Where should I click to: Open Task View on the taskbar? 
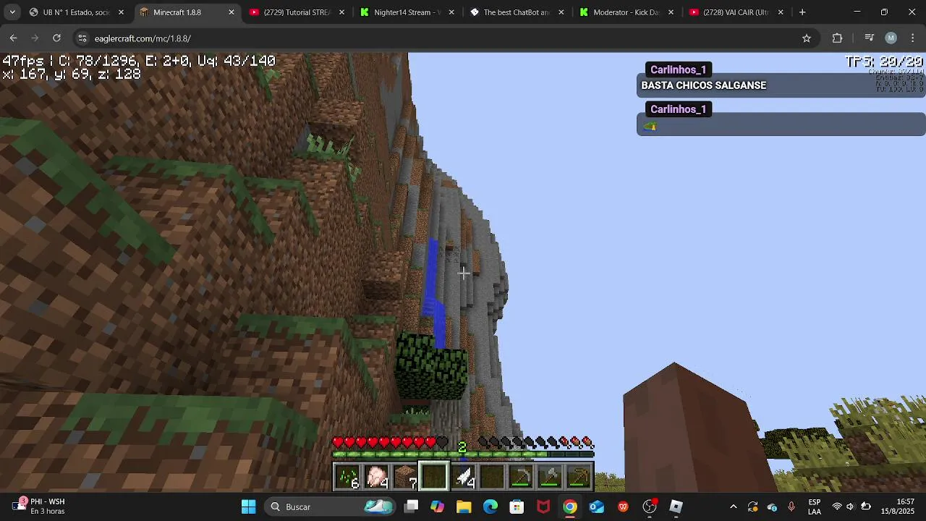411,507
